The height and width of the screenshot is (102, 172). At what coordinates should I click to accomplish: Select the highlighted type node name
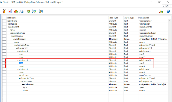[21, 63]
